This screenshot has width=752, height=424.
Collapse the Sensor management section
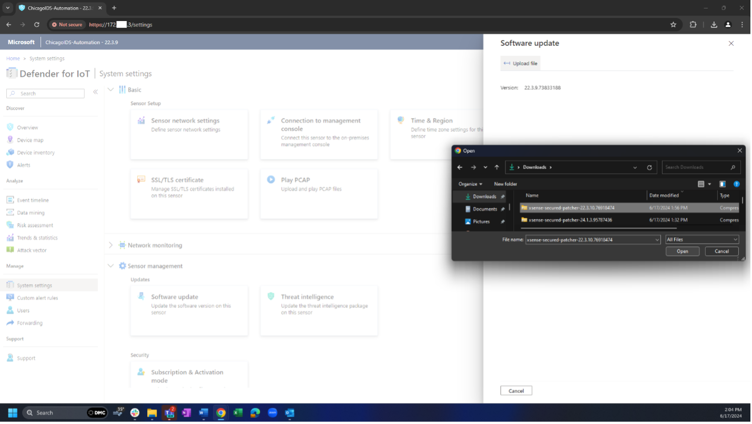(x=110, y=266)
